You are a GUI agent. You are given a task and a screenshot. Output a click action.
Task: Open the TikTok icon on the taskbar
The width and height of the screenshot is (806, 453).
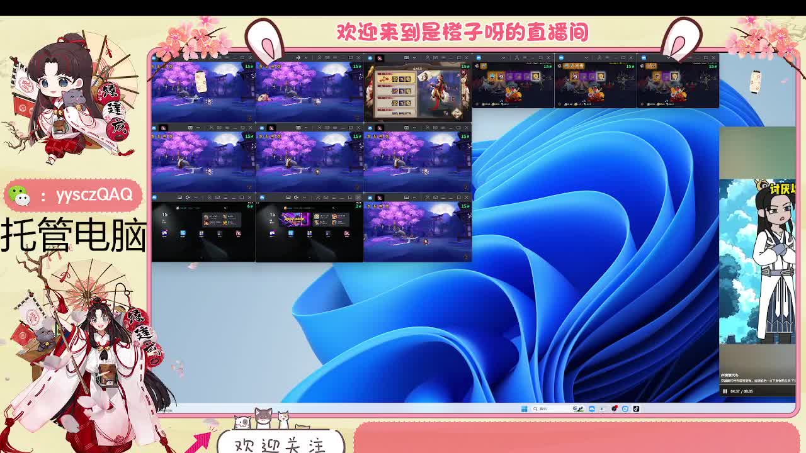[x=636, y=408]
